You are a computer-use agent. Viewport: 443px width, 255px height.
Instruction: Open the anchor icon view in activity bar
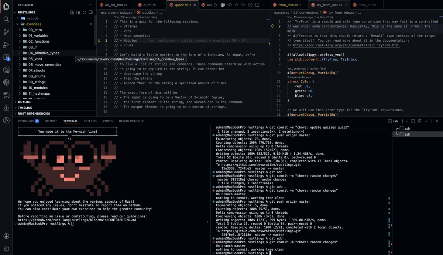click(x=6, y=108)
